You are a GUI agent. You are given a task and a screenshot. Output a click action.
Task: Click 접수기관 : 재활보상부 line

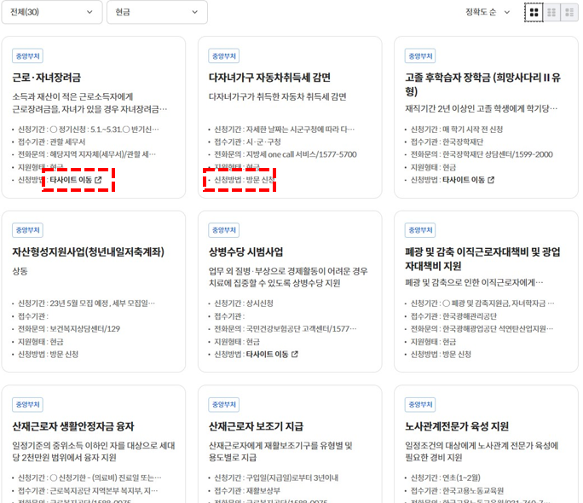coord(247,491)
